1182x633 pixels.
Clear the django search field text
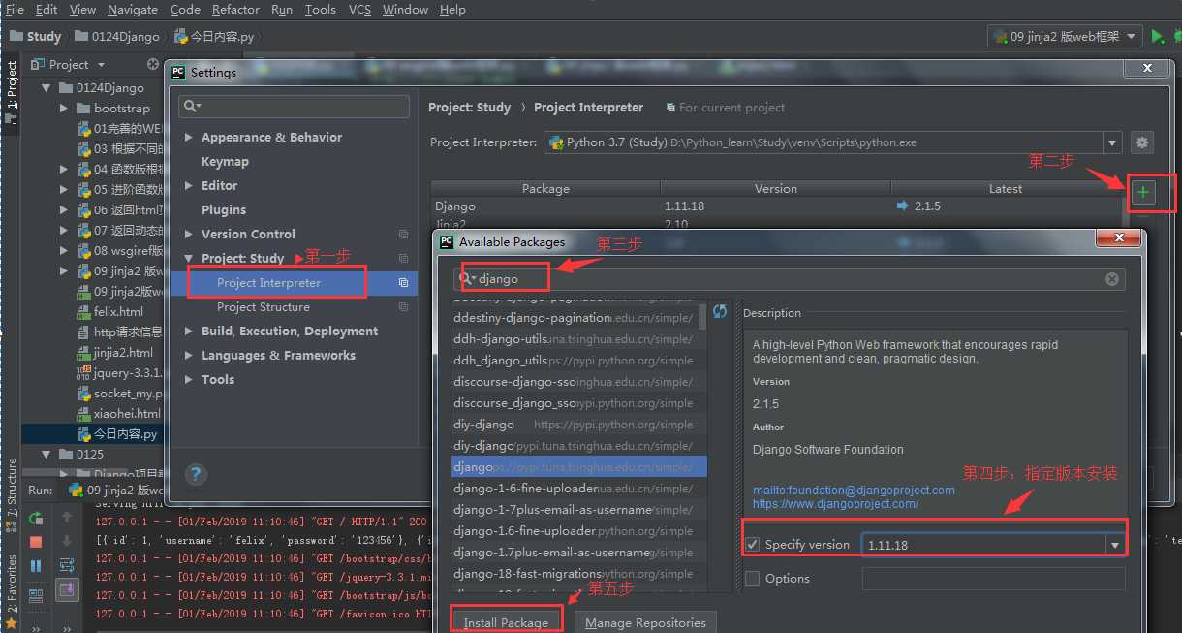pos(1112,279)
